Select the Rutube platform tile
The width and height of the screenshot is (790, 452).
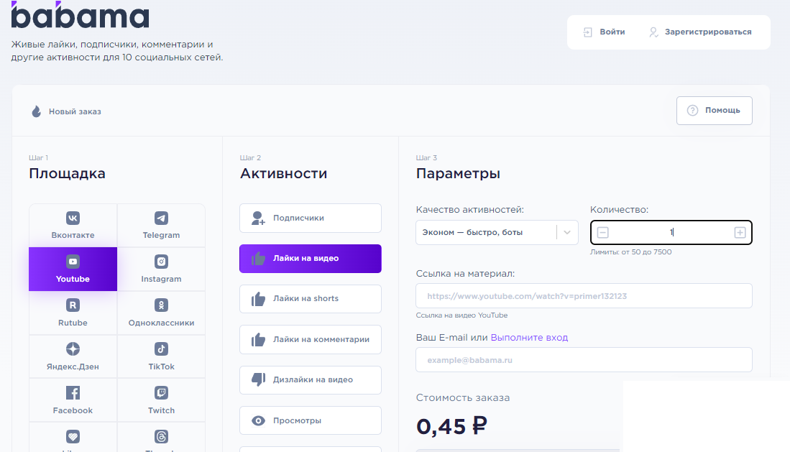[x=73, y=313]
